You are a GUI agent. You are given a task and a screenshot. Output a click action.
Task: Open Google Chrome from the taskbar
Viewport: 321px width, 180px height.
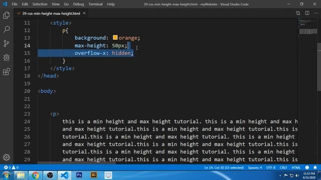tap(35, 175)
